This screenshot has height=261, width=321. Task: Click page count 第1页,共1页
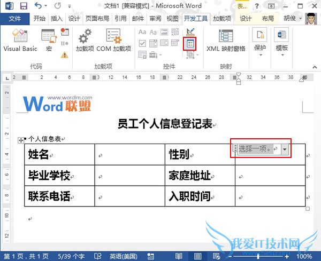(26, 256)
